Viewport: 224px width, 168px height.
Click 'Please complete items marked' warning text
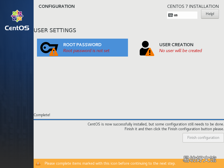pos(110,163)
